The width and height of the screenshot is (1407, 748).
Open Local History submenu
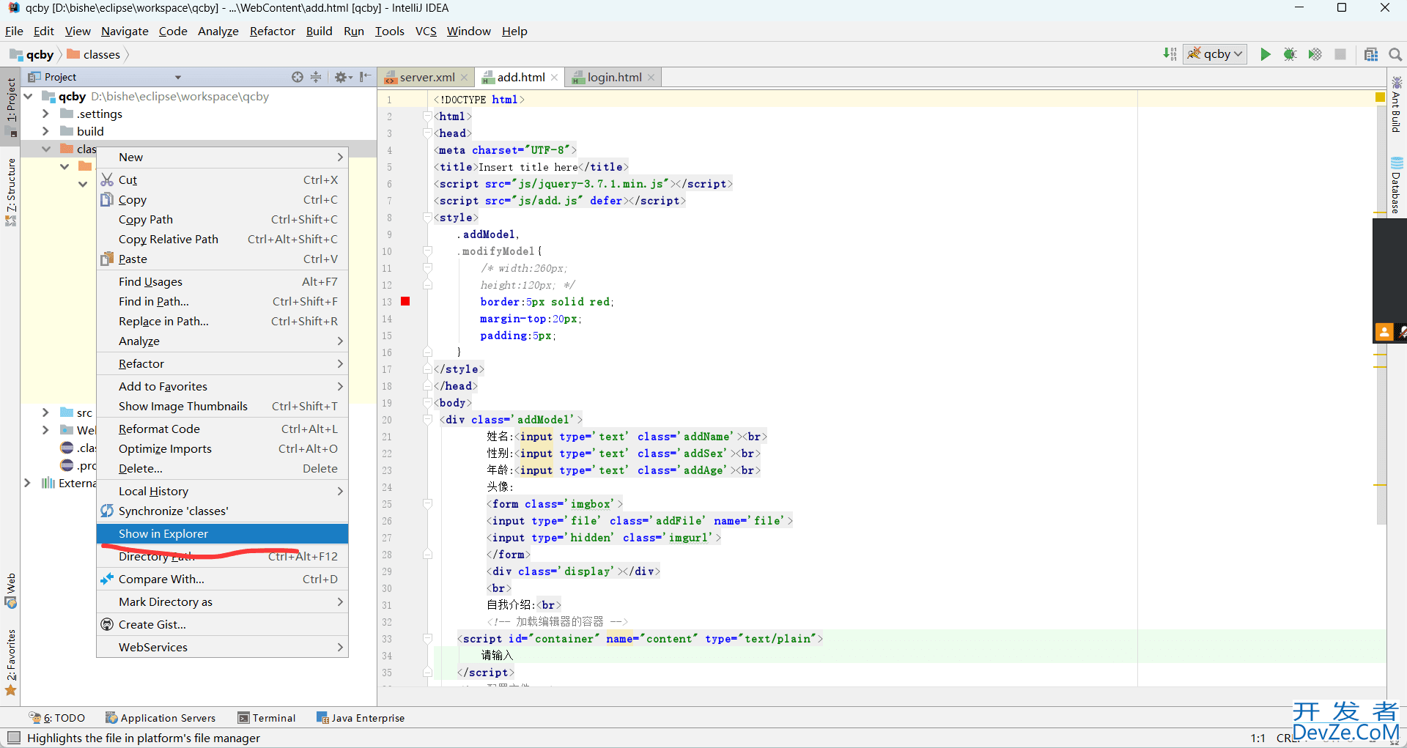point(222,491)
